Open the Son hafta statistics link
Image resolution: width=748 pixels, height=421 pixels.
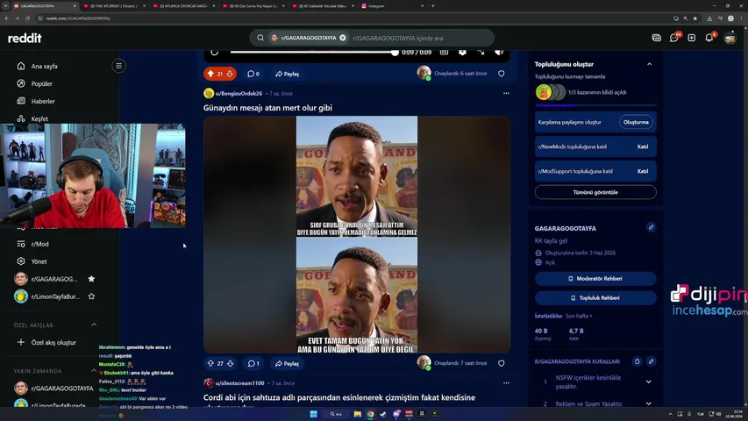pyautogui.click(x=579, y=316)
